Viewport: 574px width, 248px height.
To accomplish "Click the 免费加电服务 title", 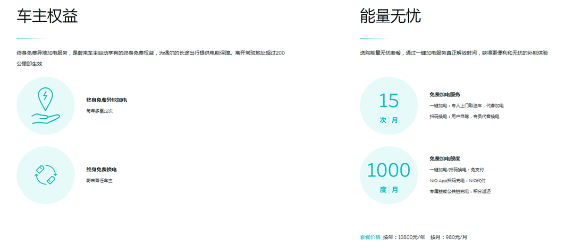I will click(444, 94).
